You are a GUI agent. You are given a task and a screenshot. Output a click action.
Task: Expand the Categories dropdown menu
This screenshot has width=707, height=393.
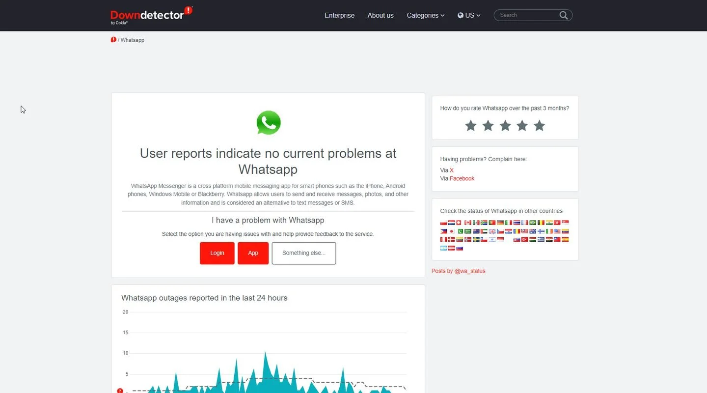tap(425, 15)
